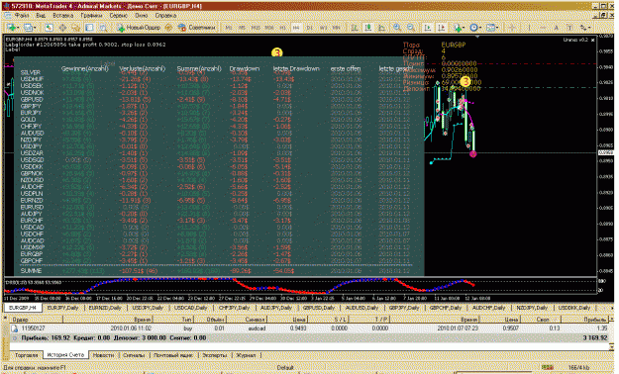This screenshot has height=374, width=619.
Task: Open the Почтовый ящик terminal tab
Action: (173, 355)
